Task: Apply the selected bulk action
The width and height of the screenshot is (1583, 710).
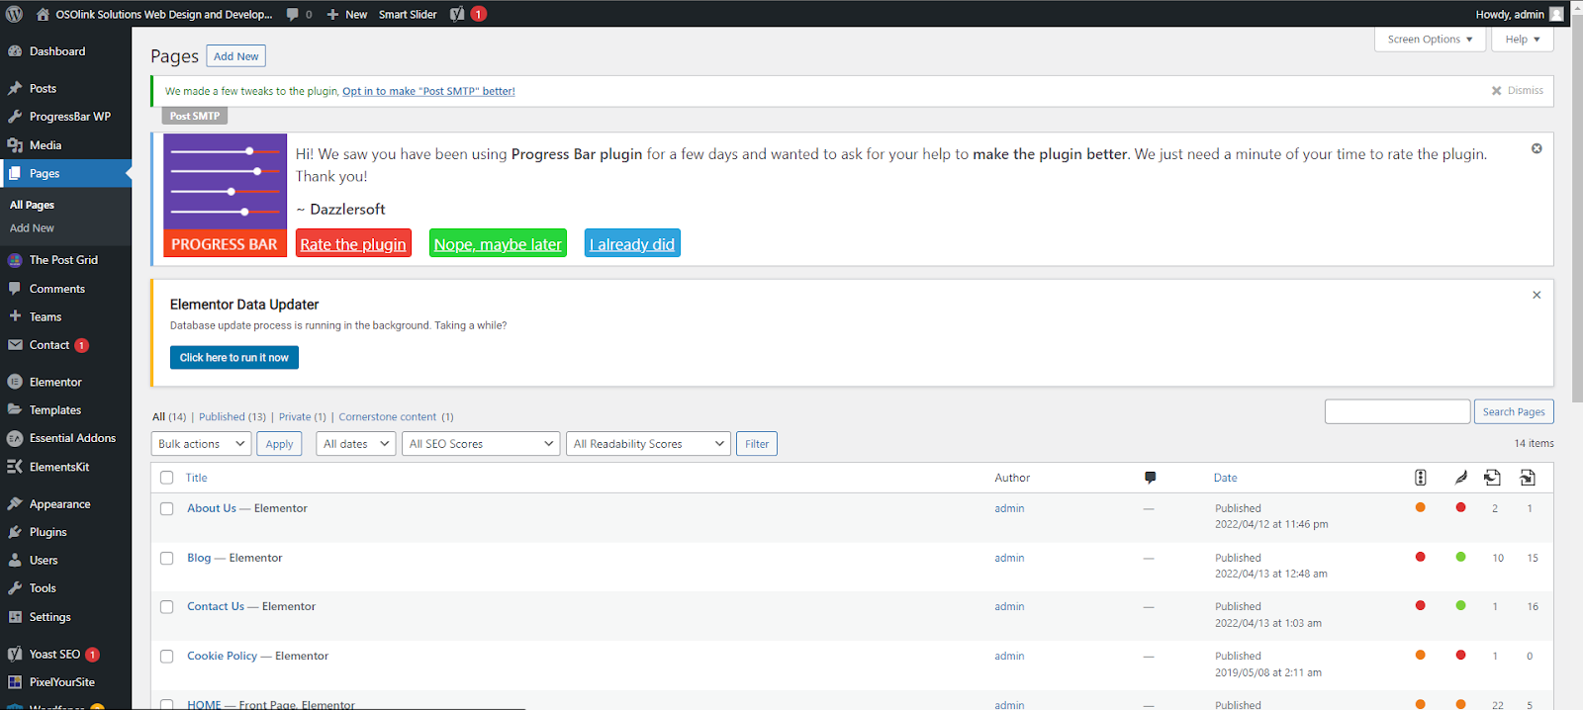Action: (280, 444)
